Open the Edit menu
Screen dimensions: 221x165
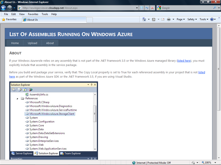tap(13, 14)
